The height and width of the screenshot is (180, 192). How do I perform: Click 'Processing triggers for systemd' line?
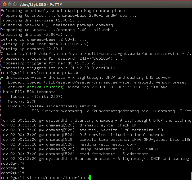pos(61,58)
